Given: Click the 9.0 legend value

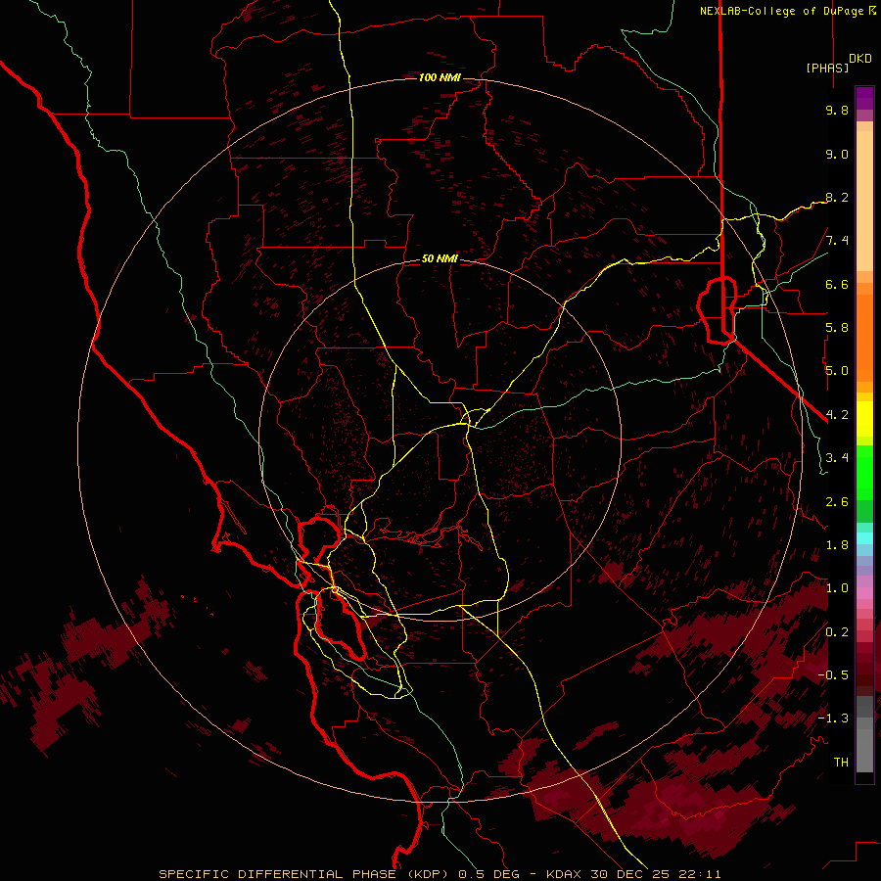Looking at the screenshot, I should tap(837, 155).
